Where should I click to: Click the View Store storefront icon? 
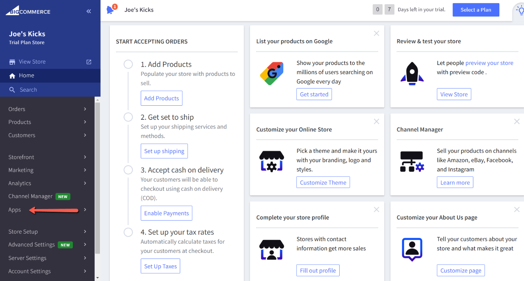coord(12,62)
